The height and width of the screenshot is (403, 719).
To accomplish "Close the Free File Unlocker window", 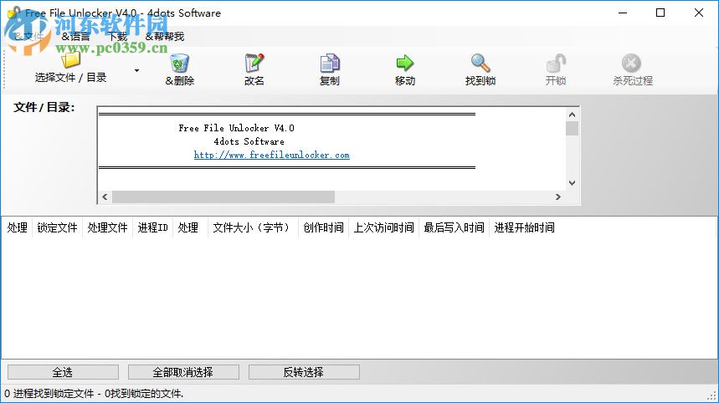I will tap(699, 13).
